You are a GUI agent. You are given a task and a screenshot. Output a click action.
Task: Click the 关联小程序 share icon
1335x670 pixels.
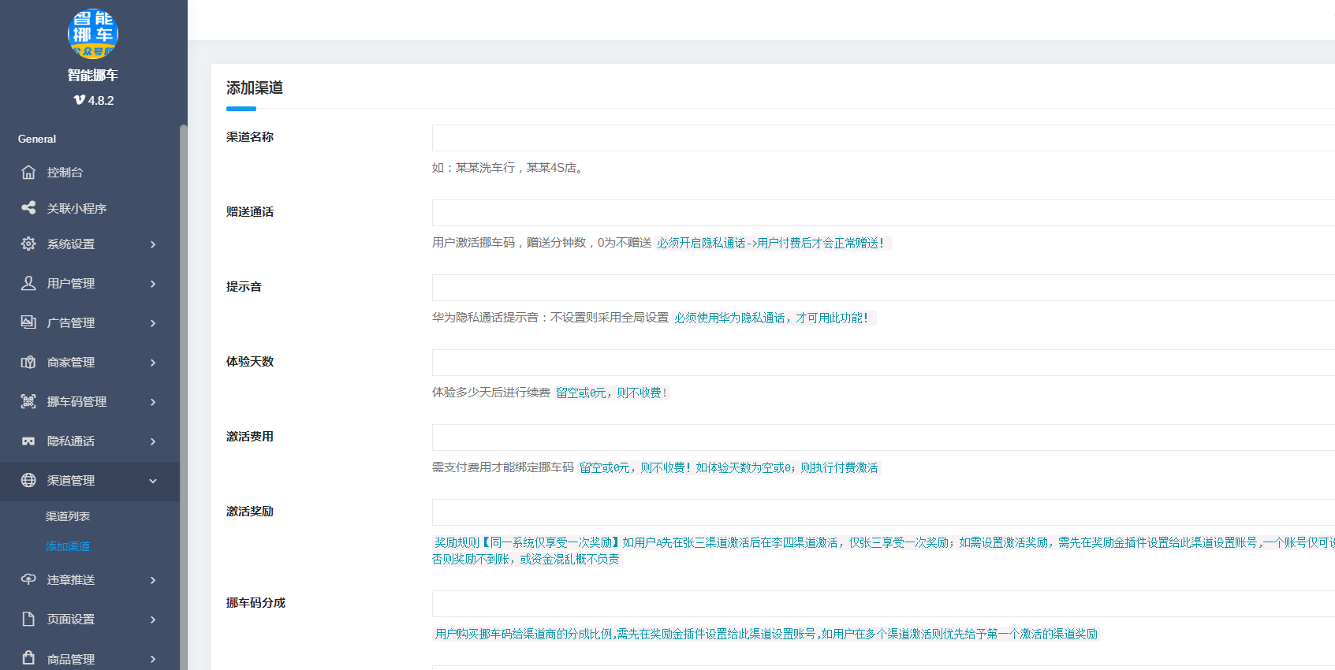(x=28, y=208)
